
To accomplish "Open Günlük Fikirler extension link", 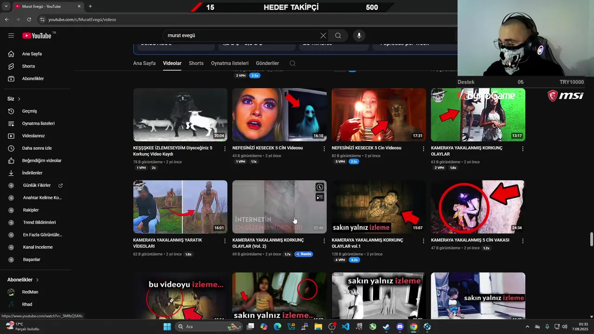I will pos(36,186).
